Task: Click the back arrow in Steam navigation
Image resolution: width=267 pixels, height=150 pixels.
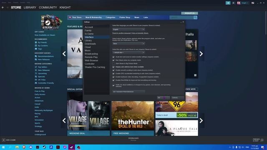Action: pos(3,7)
